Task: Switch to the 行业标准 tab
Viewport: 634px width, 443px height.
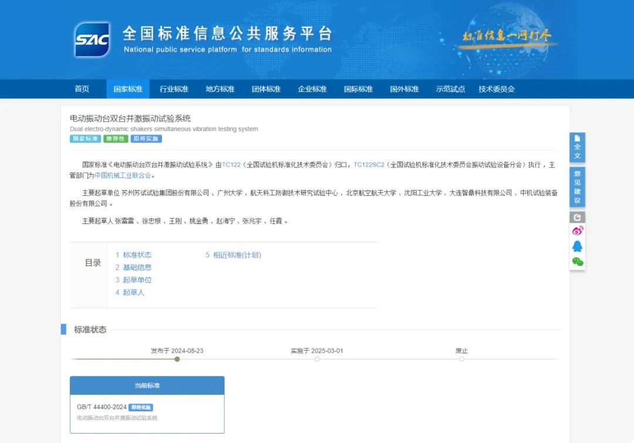Action: (x=174, y=89)
